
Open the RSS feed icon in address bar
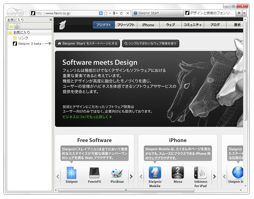click(x=101, y=13)
